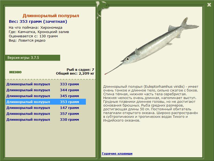Image resolution: width=214 pixels, height=161 pixels.
Task: Click the lizard emblem at the top
Action: point(102,10)
